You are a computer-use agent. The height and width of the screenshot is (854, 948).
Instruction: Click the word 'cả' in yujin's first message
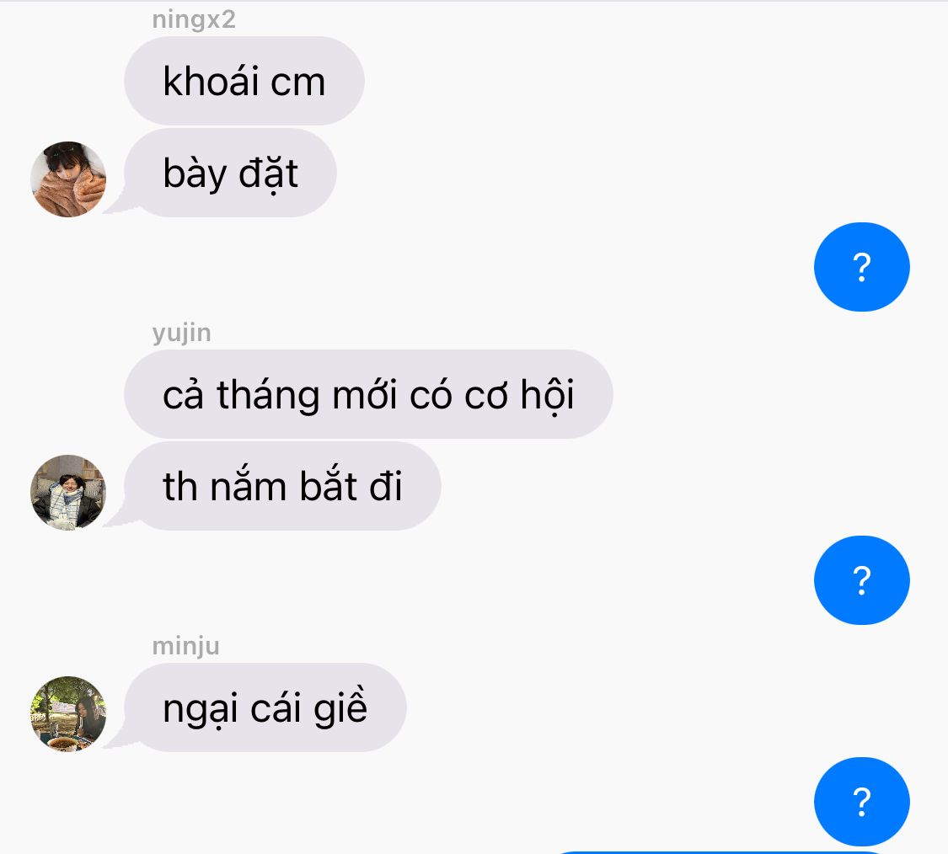tap(183, 395)
